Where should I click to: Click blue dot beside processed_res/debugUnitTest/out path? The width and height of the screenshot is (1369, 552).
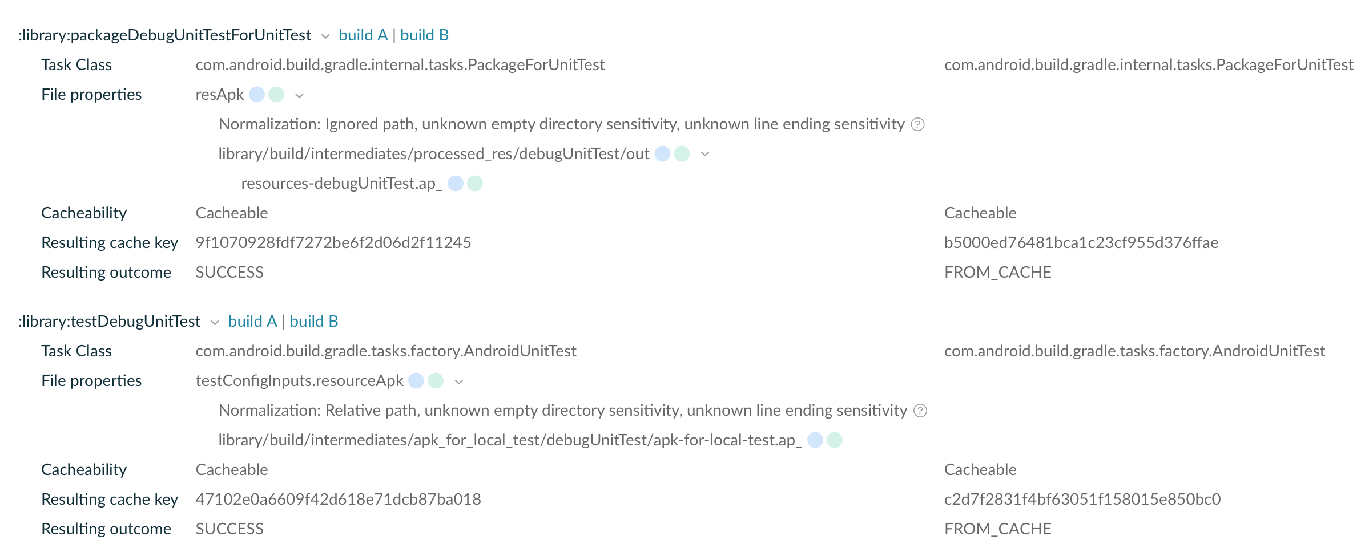(x=662, y=154)
